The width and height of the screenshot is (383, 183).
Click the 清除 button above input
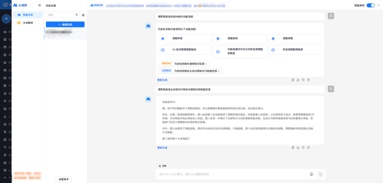tap(163, 166)
